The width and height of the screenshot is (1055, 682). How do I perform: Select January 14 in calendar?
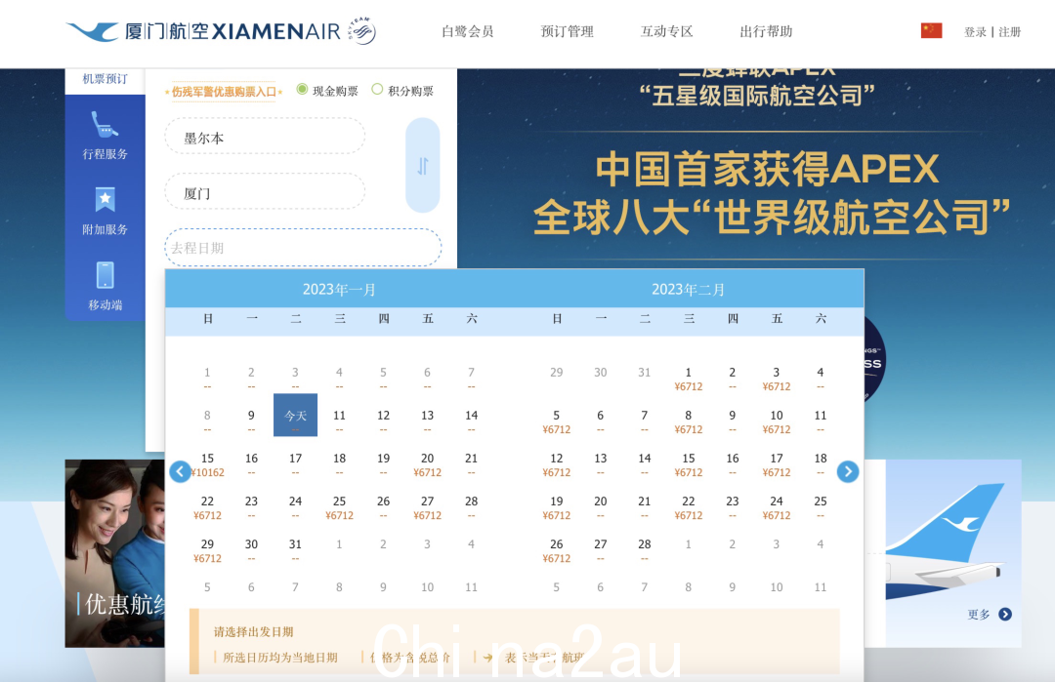click(471, 421)
